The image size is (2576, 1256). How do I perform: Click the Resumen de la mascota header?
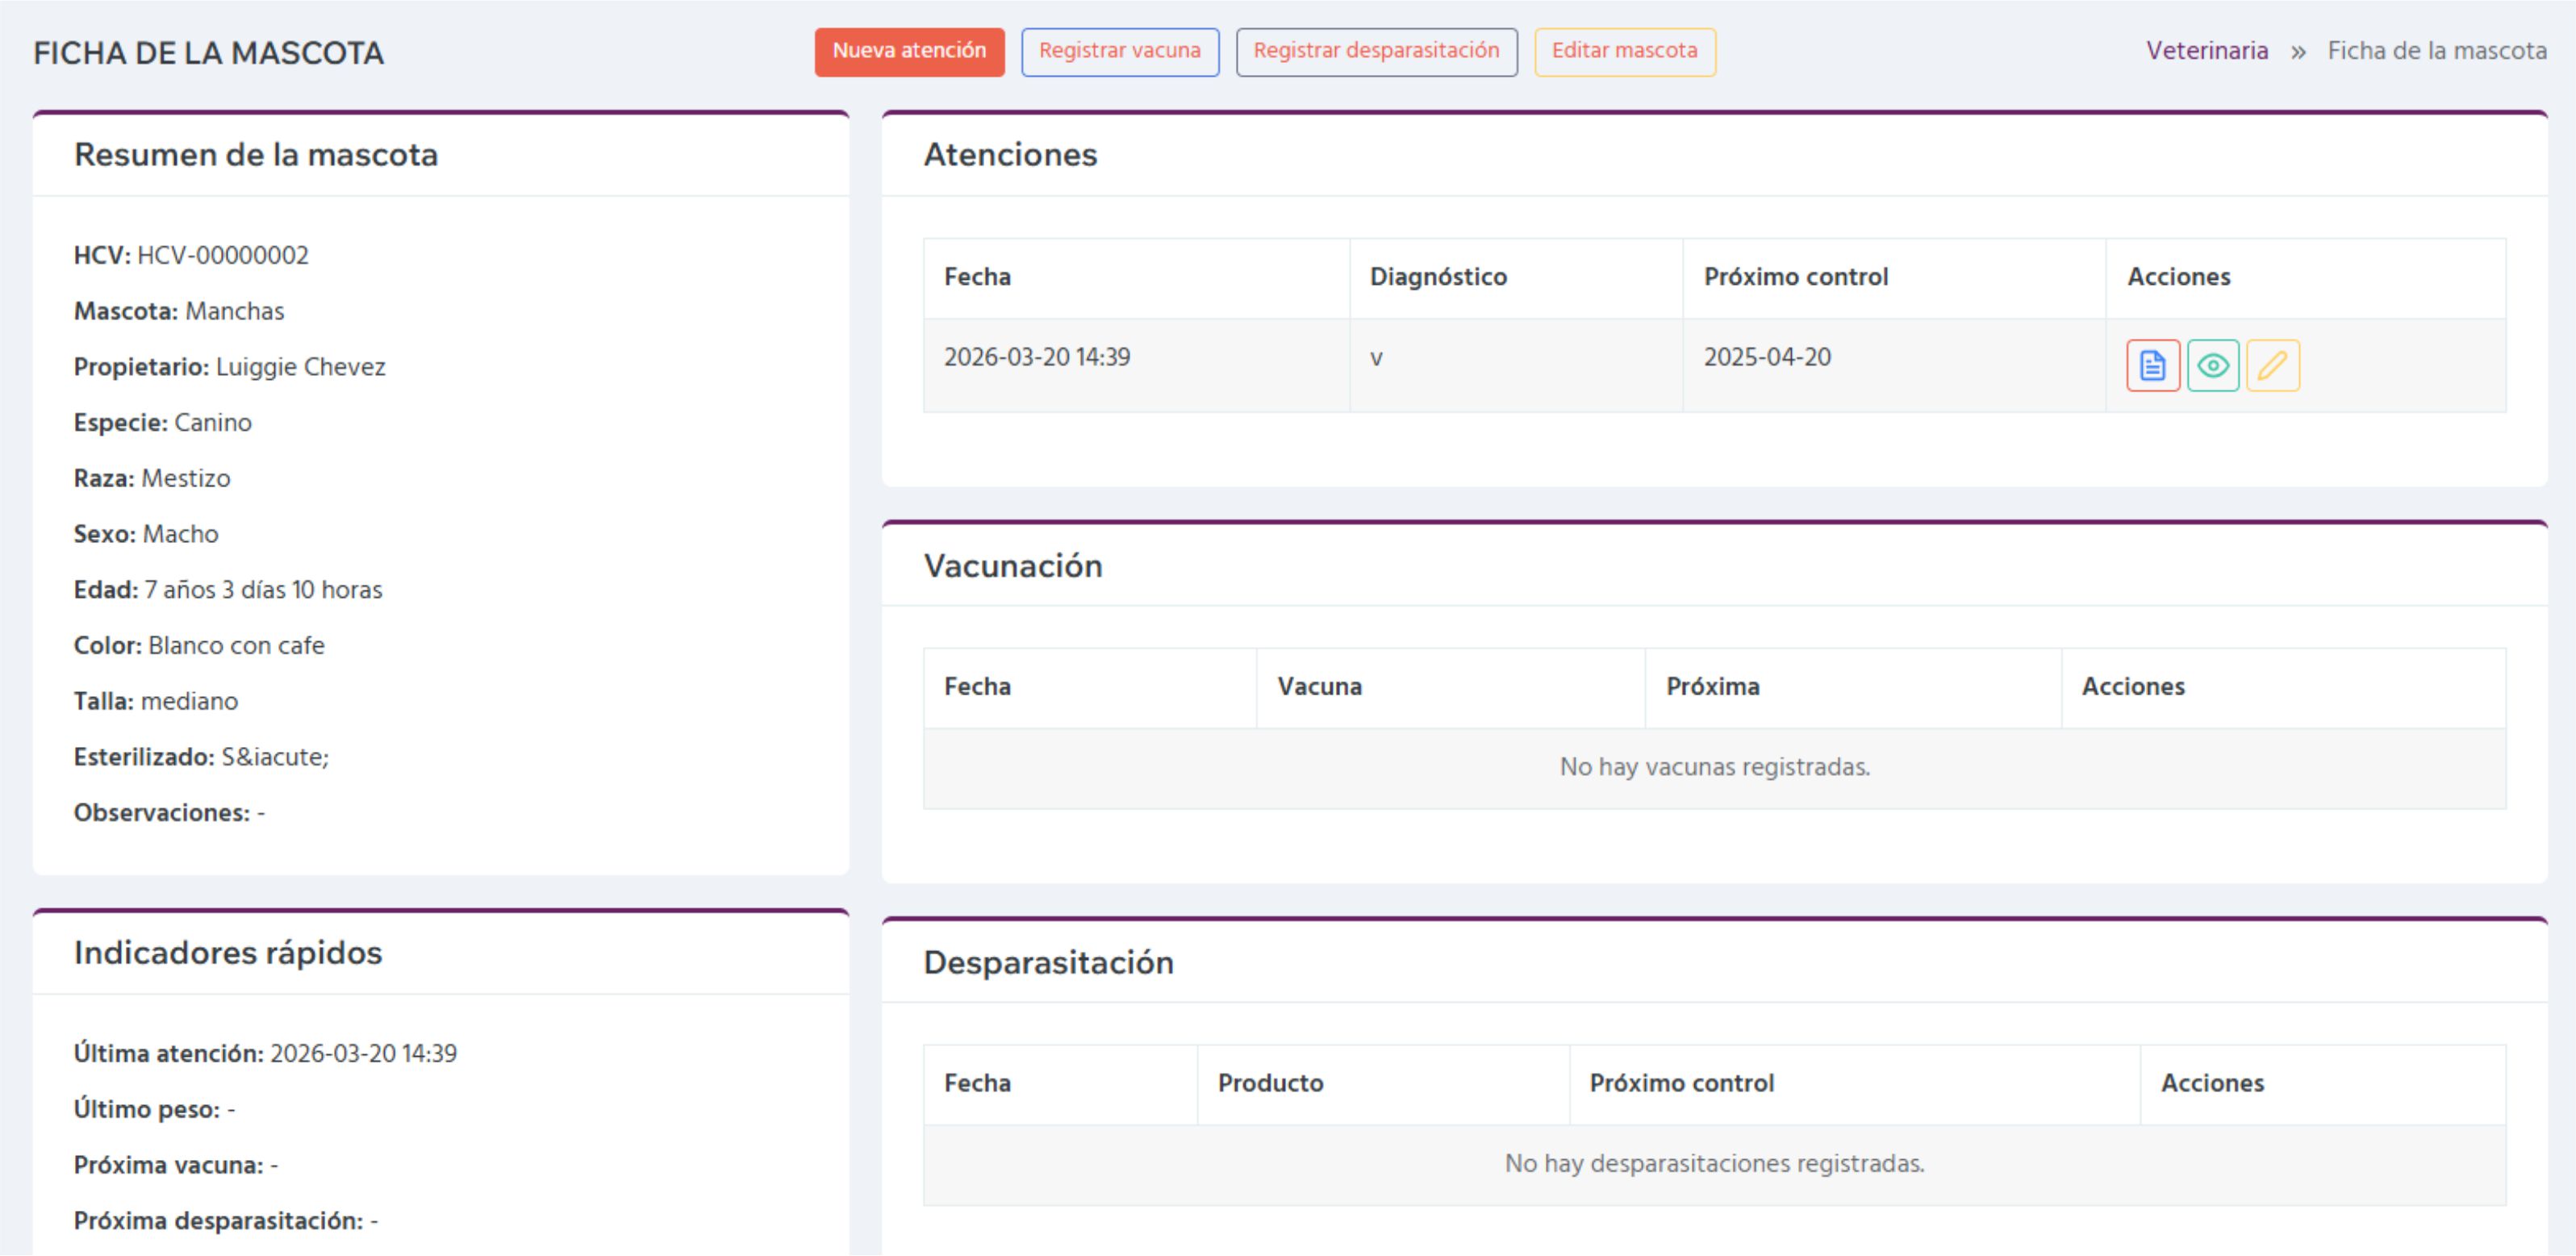256,155
